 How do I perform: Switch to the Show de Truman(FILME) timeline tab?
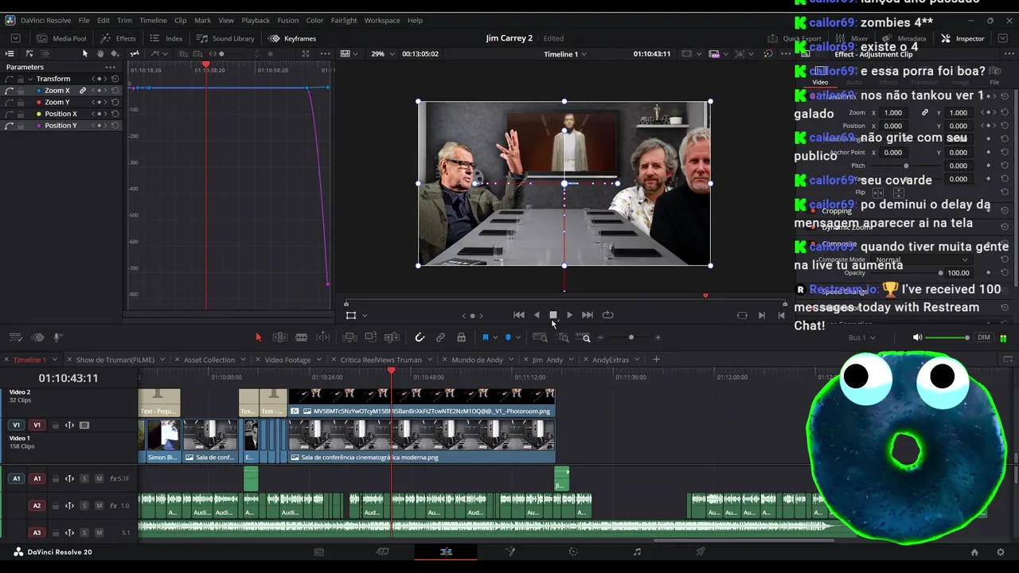coord(115,360)
